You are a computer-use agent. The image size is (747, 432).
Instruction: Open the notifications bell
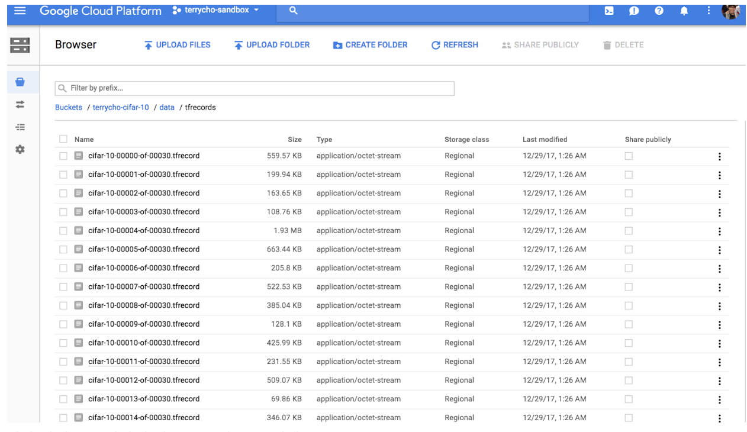click(x=684, y=11)
